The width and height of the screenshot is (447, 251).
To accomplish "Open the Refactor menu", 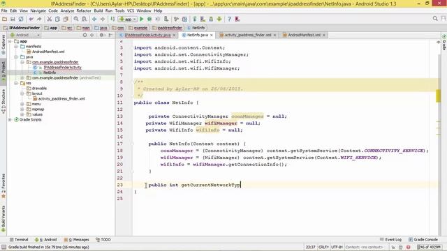I will 84,11.
